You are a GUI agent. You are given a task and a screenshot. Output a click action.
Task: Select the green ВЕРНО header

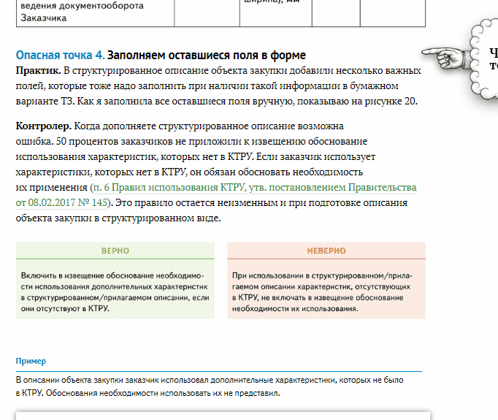click(x=115, y=251)
